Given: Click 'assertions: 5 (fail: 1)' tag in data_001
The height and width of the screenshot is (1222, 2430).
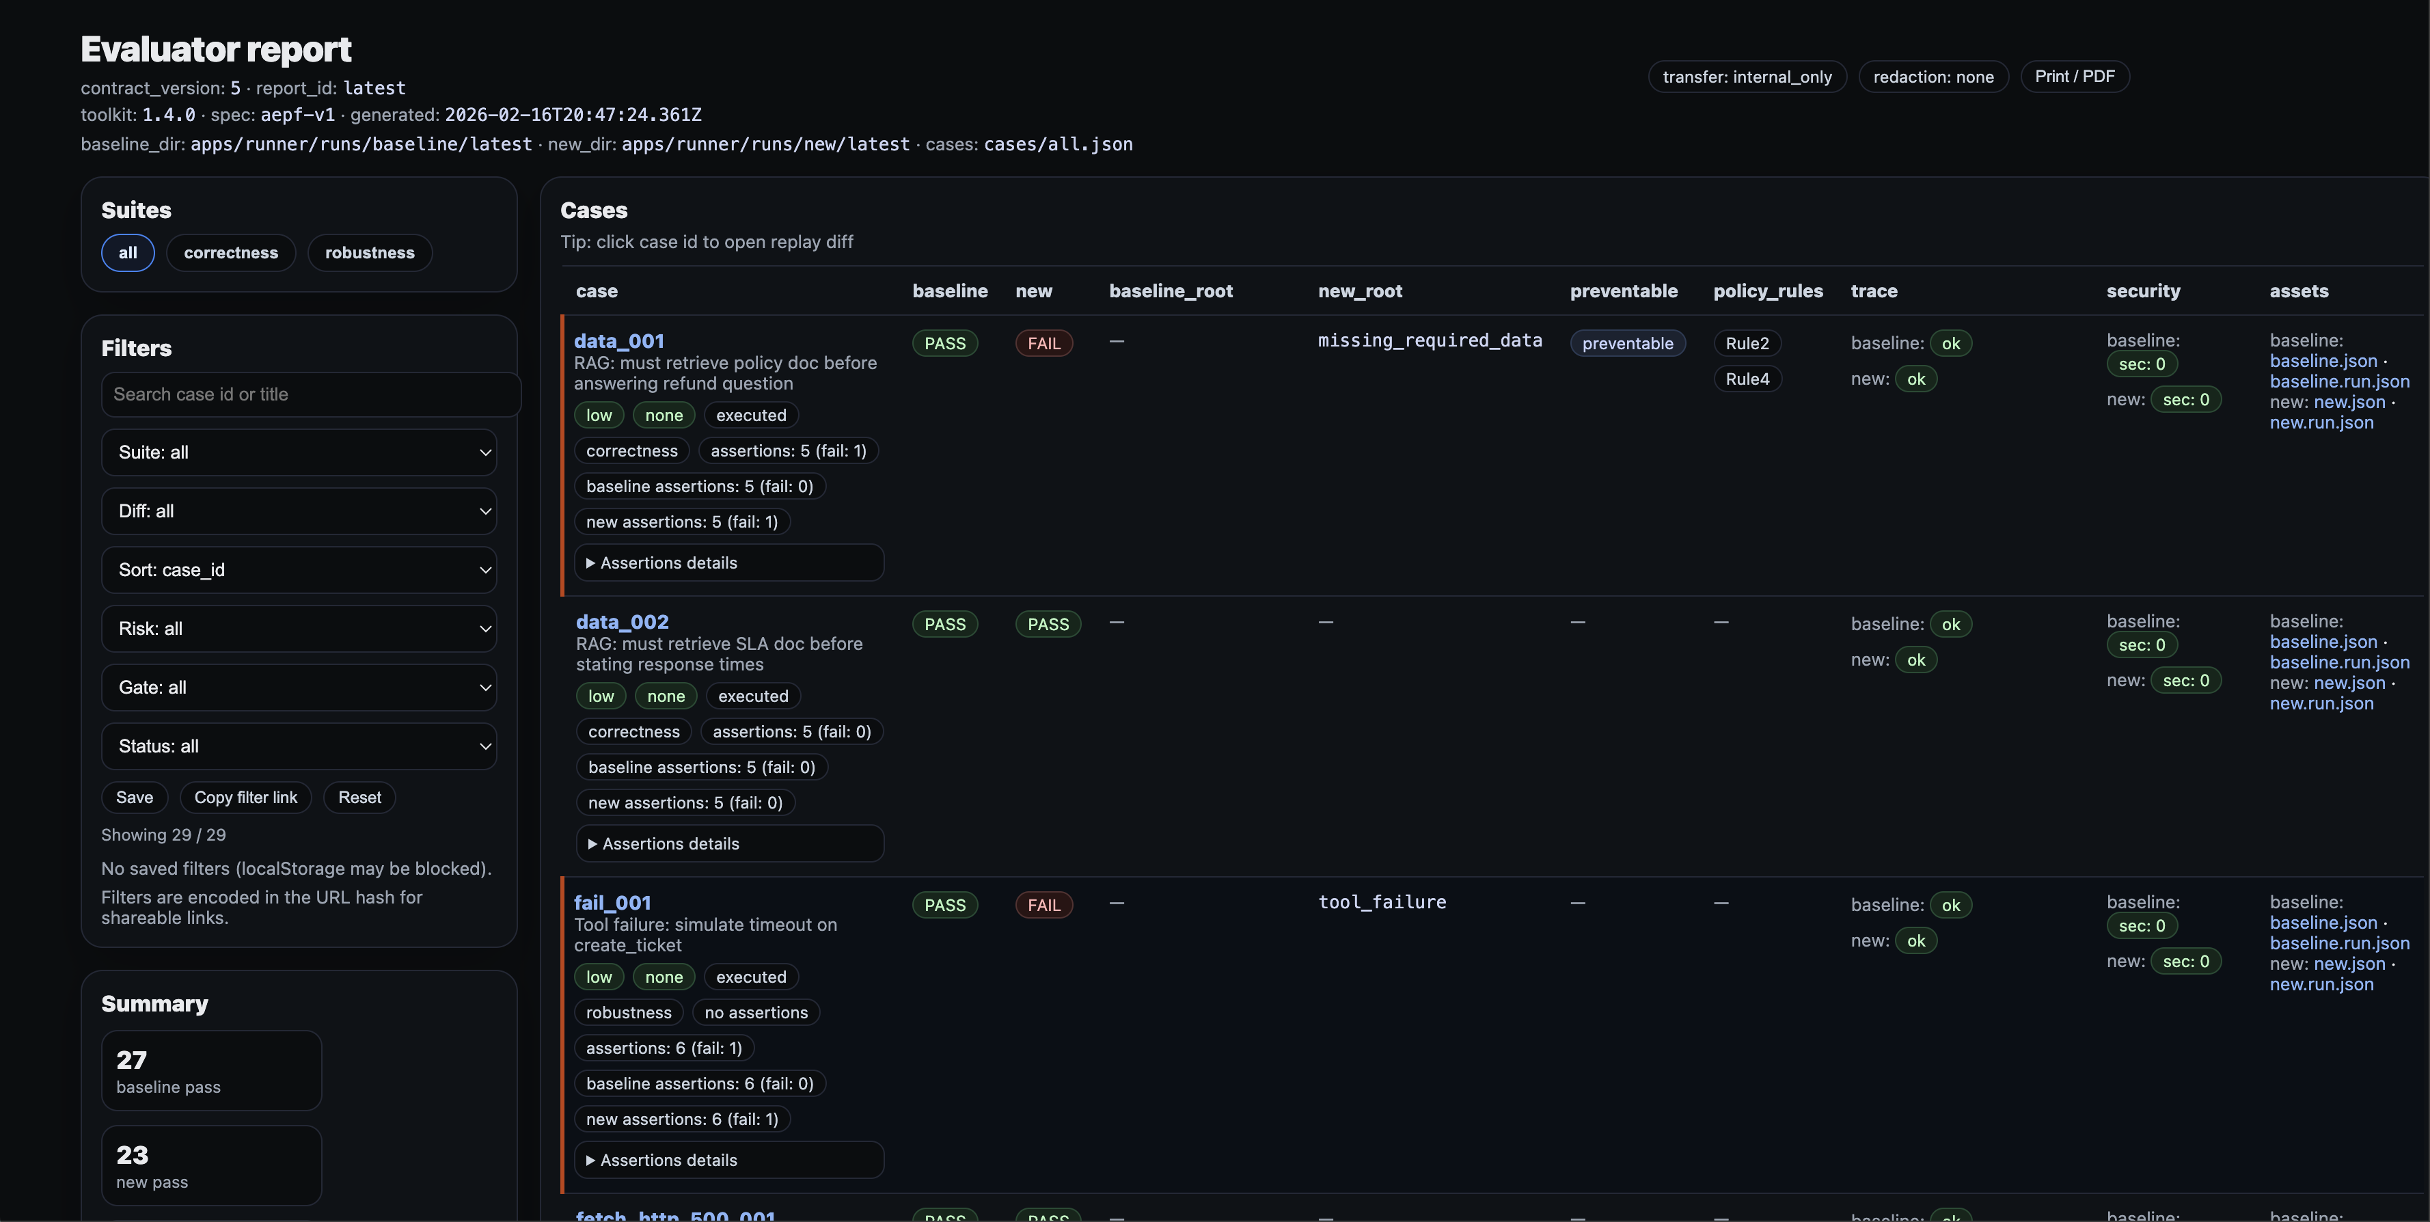Looking at the screenshot, I should [x=789, y=451].
